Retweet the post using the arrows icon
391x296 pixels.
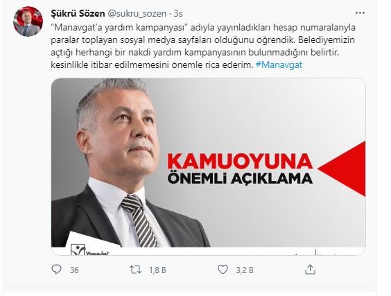click(x=136, y=270)
